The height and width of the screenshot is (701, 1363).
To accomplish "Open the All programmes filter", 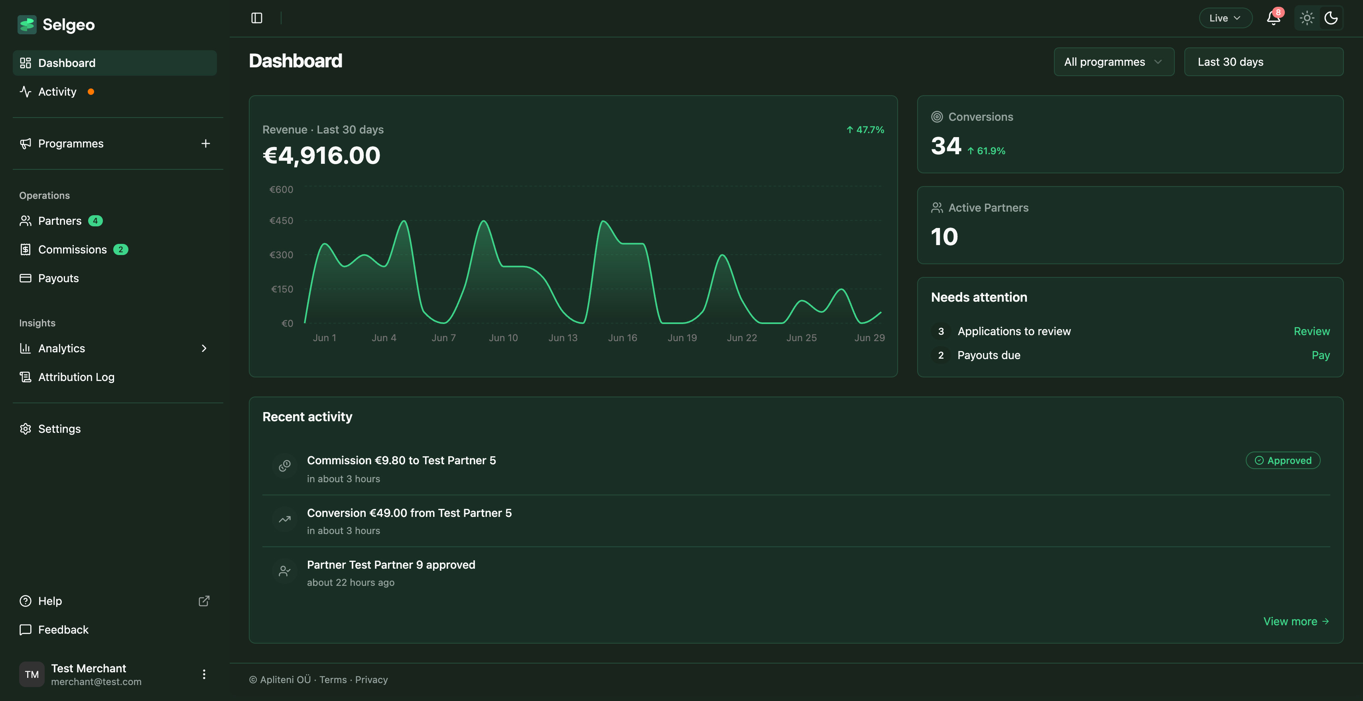I will [1114, 62].
